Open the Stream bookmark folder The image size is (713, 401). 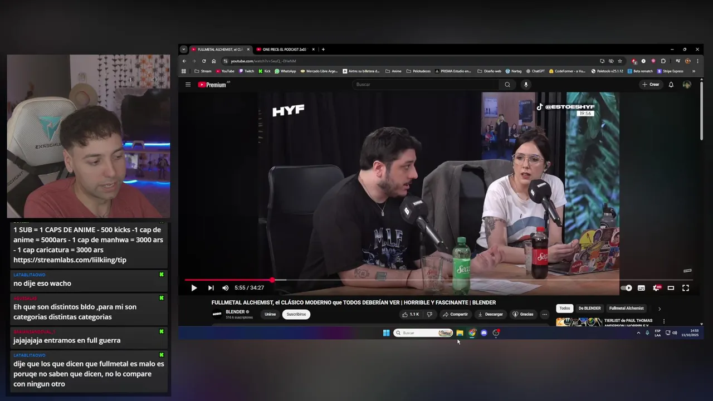tap(203, 71)
